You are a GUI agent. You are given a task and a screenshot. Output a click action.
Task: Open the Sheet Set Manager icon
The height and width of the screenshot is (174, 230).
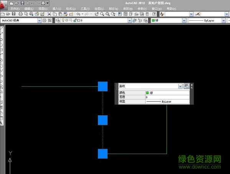pyautogui.click(x=136, y=14)
